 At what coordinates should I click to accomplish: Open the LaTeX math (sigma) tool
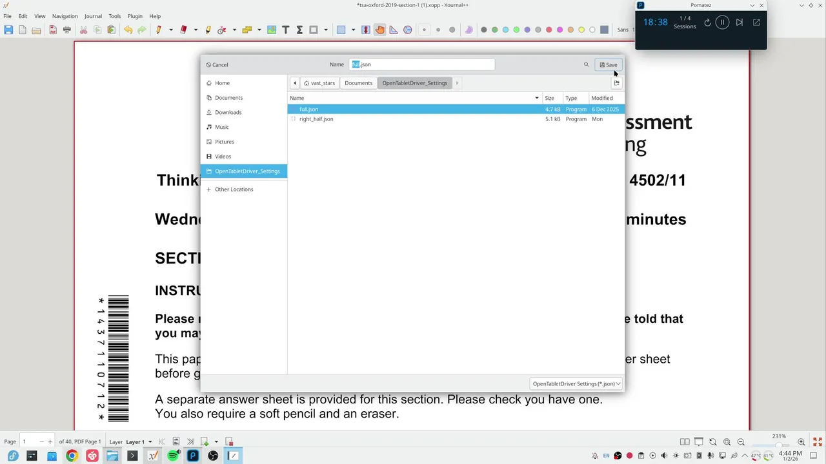tap(299, 30)
